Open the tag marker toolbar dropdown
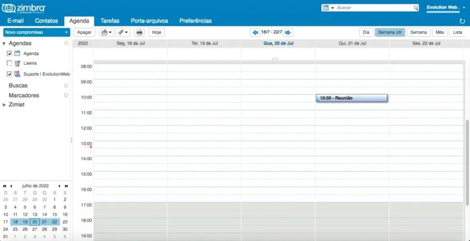This screenshot has width=470, height=241. coord(122,32)
